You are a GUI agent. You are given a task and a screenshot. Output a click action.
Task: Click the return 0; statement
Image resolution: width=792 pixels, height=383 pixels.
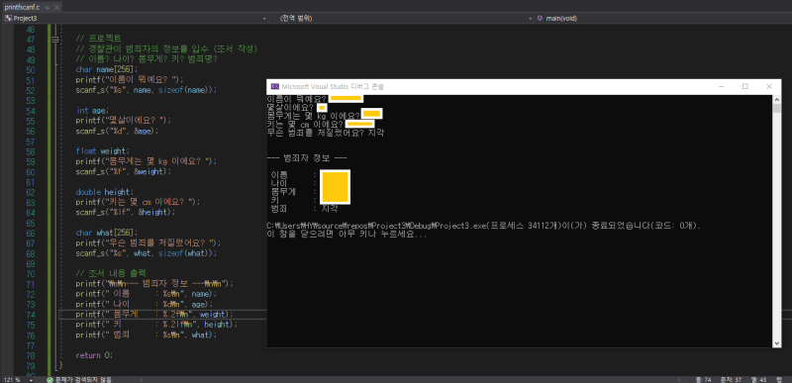[x=94, y=355]
